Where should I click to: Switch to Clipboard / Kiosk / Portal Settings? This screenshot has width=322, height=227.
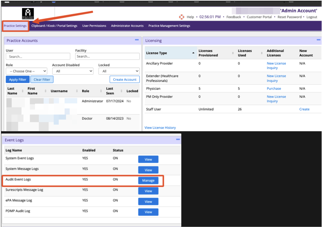click(x=54, y=26)
